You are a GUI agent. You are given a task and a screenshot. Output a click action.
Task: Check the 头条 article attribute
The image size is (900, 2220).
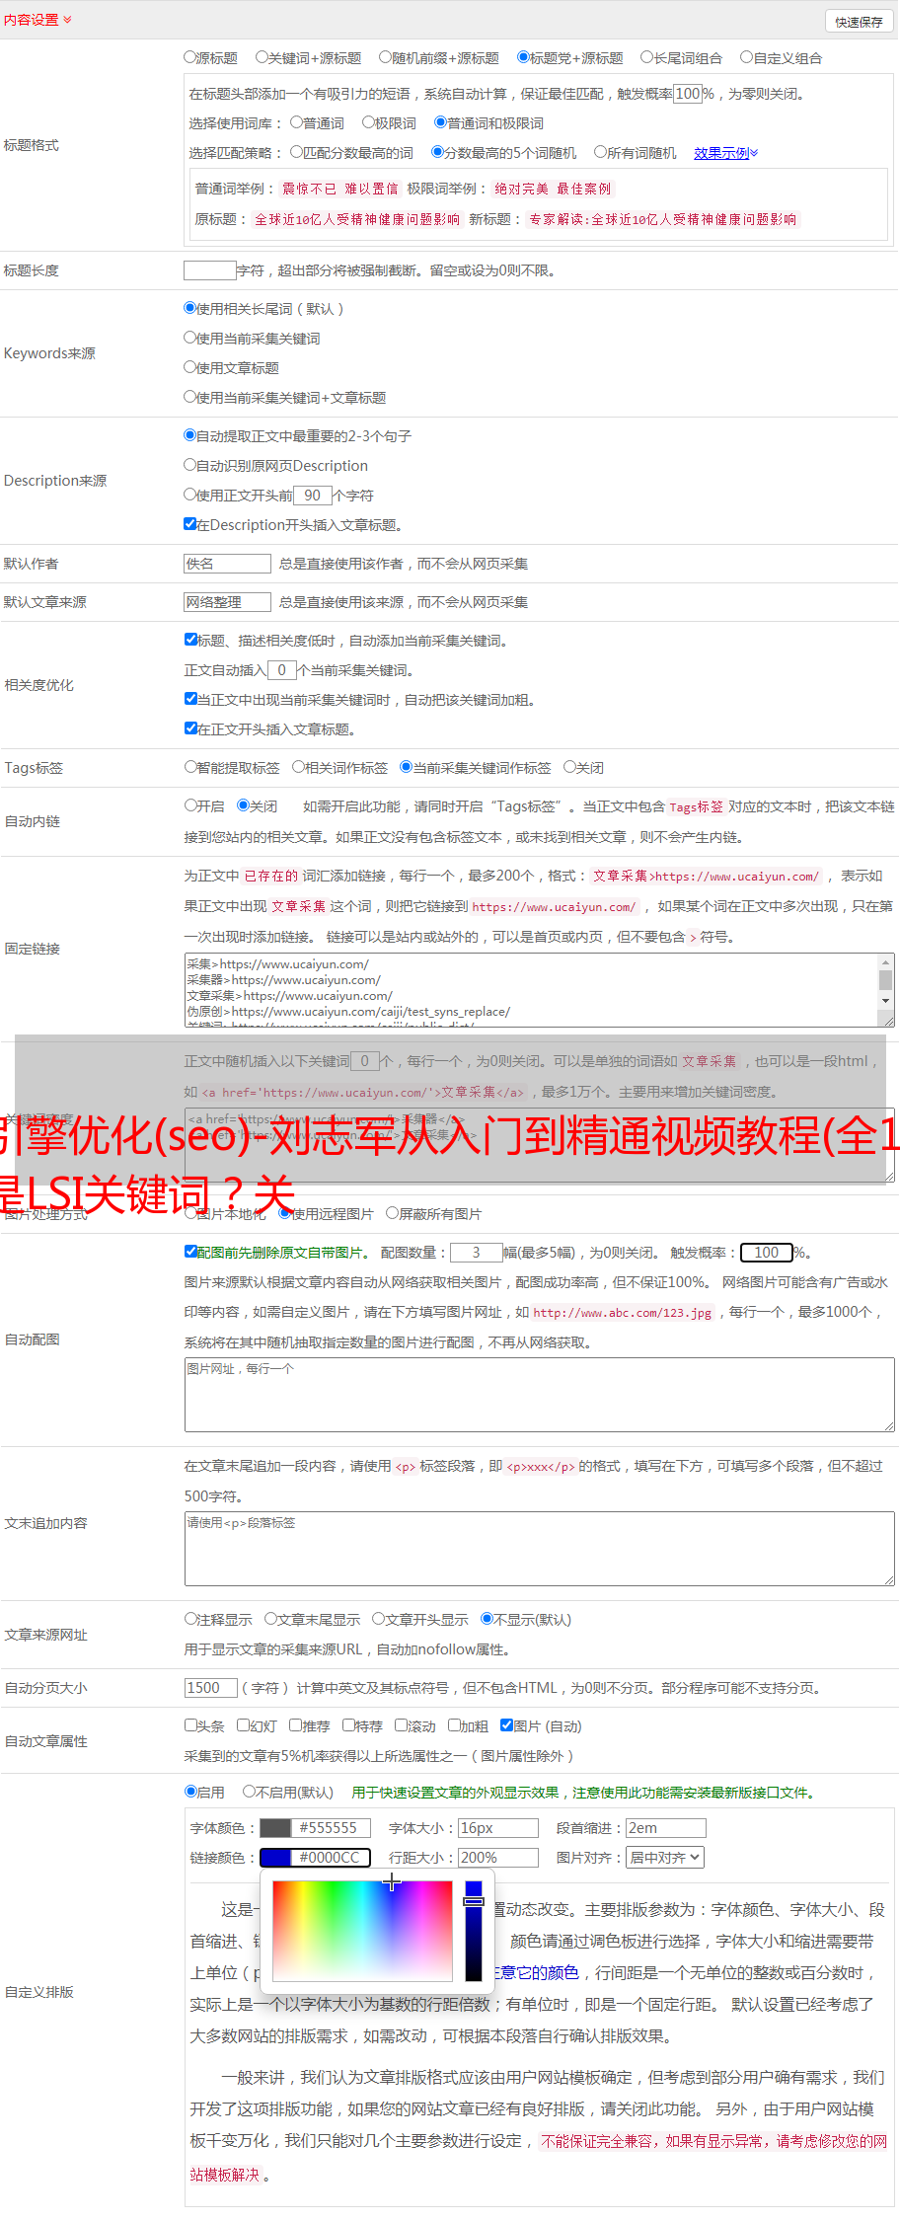(x=190, y=1725)
